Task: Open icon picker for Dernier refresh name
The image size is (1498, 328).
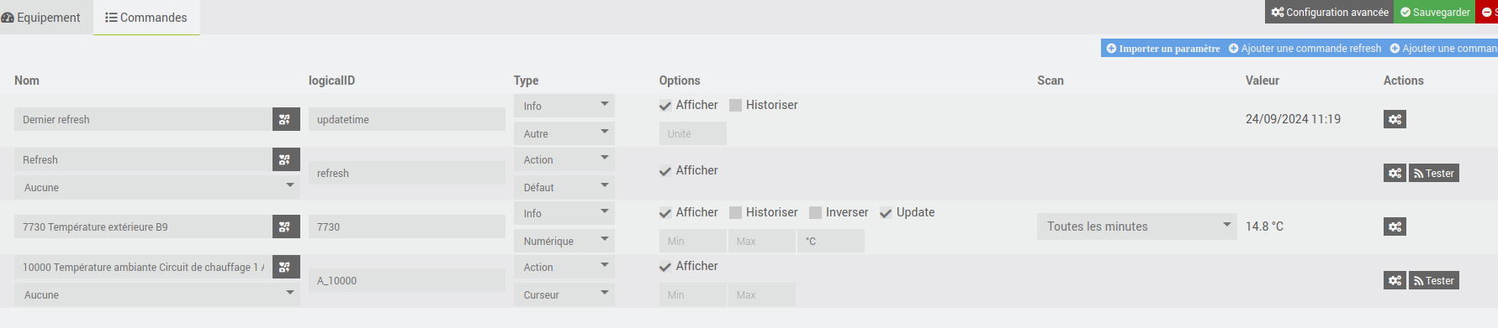Action: click(x=286, y=119)
